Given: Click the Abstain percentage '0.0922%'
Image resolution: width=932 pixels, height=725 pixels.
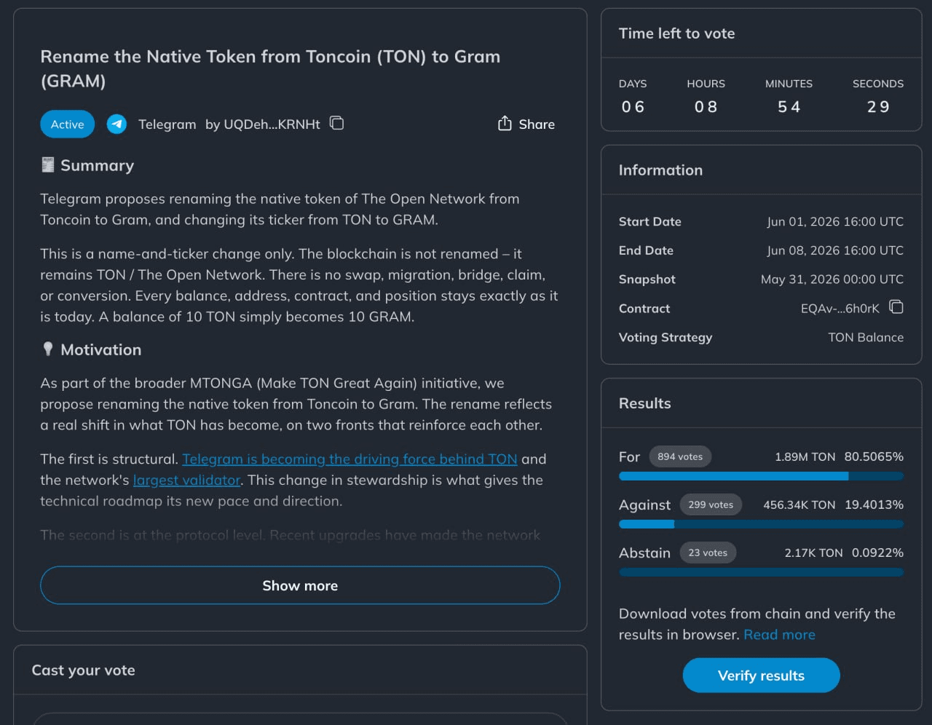Looking at the screenshot, I should click(877, 552).
